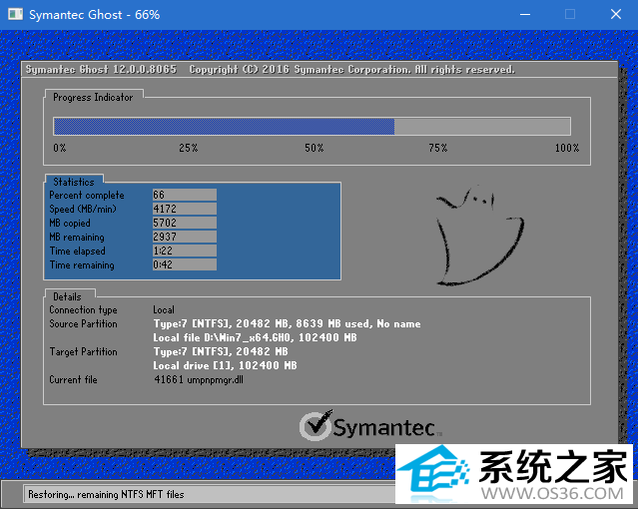
Task: Click the 0% progress scale label
Action: pyautogui.click(x=59, y=148)
